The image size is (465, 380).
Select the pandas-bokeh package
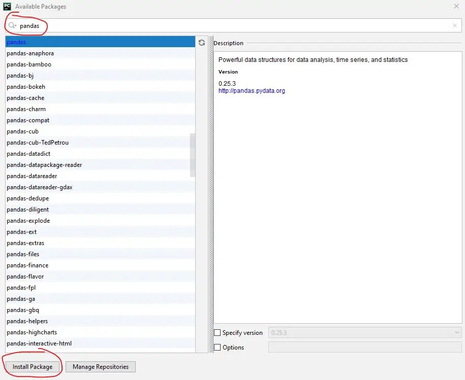(100, 87)
